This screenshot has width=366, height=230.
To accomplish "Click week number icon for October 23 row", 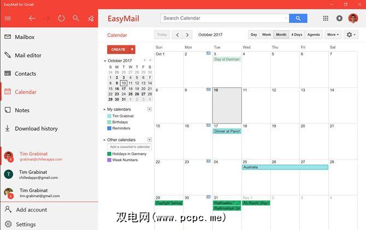I will (x=209, y=161).
